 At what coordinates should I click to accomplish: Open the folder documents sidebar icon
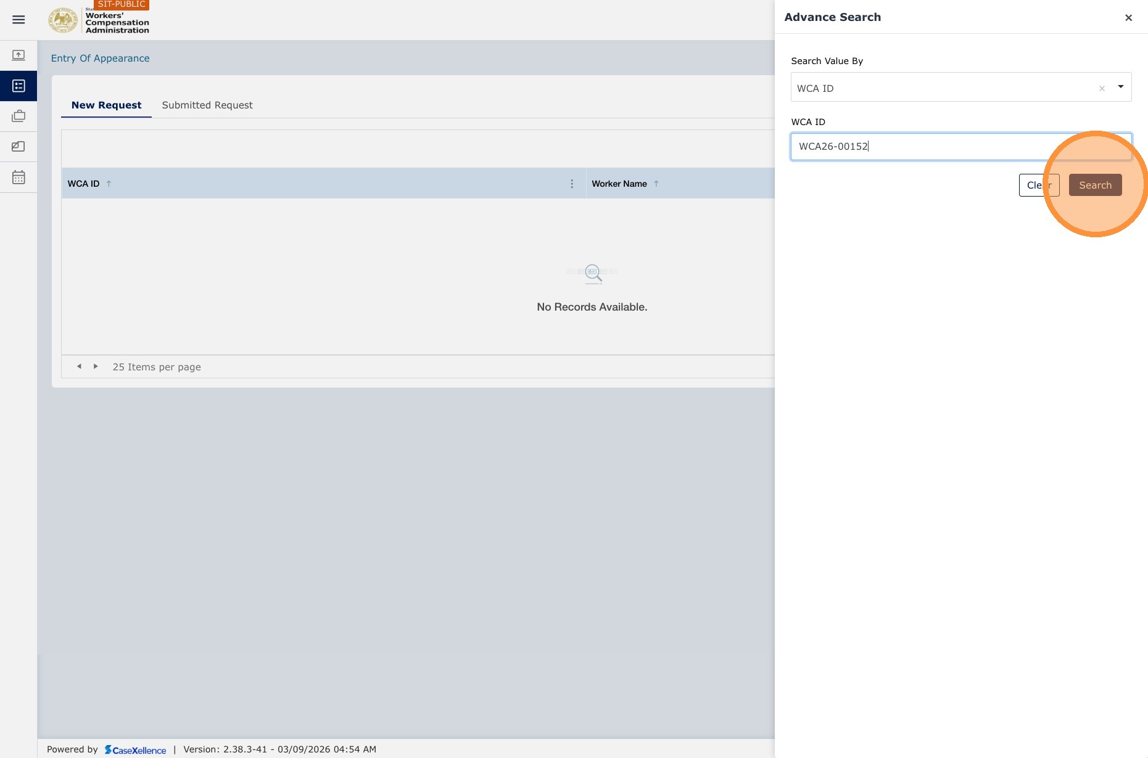(19, 147)
